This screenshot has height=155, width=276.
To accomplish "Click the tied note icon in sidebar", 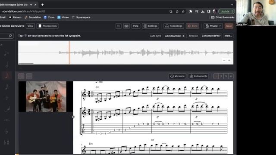I will point(7,109).
